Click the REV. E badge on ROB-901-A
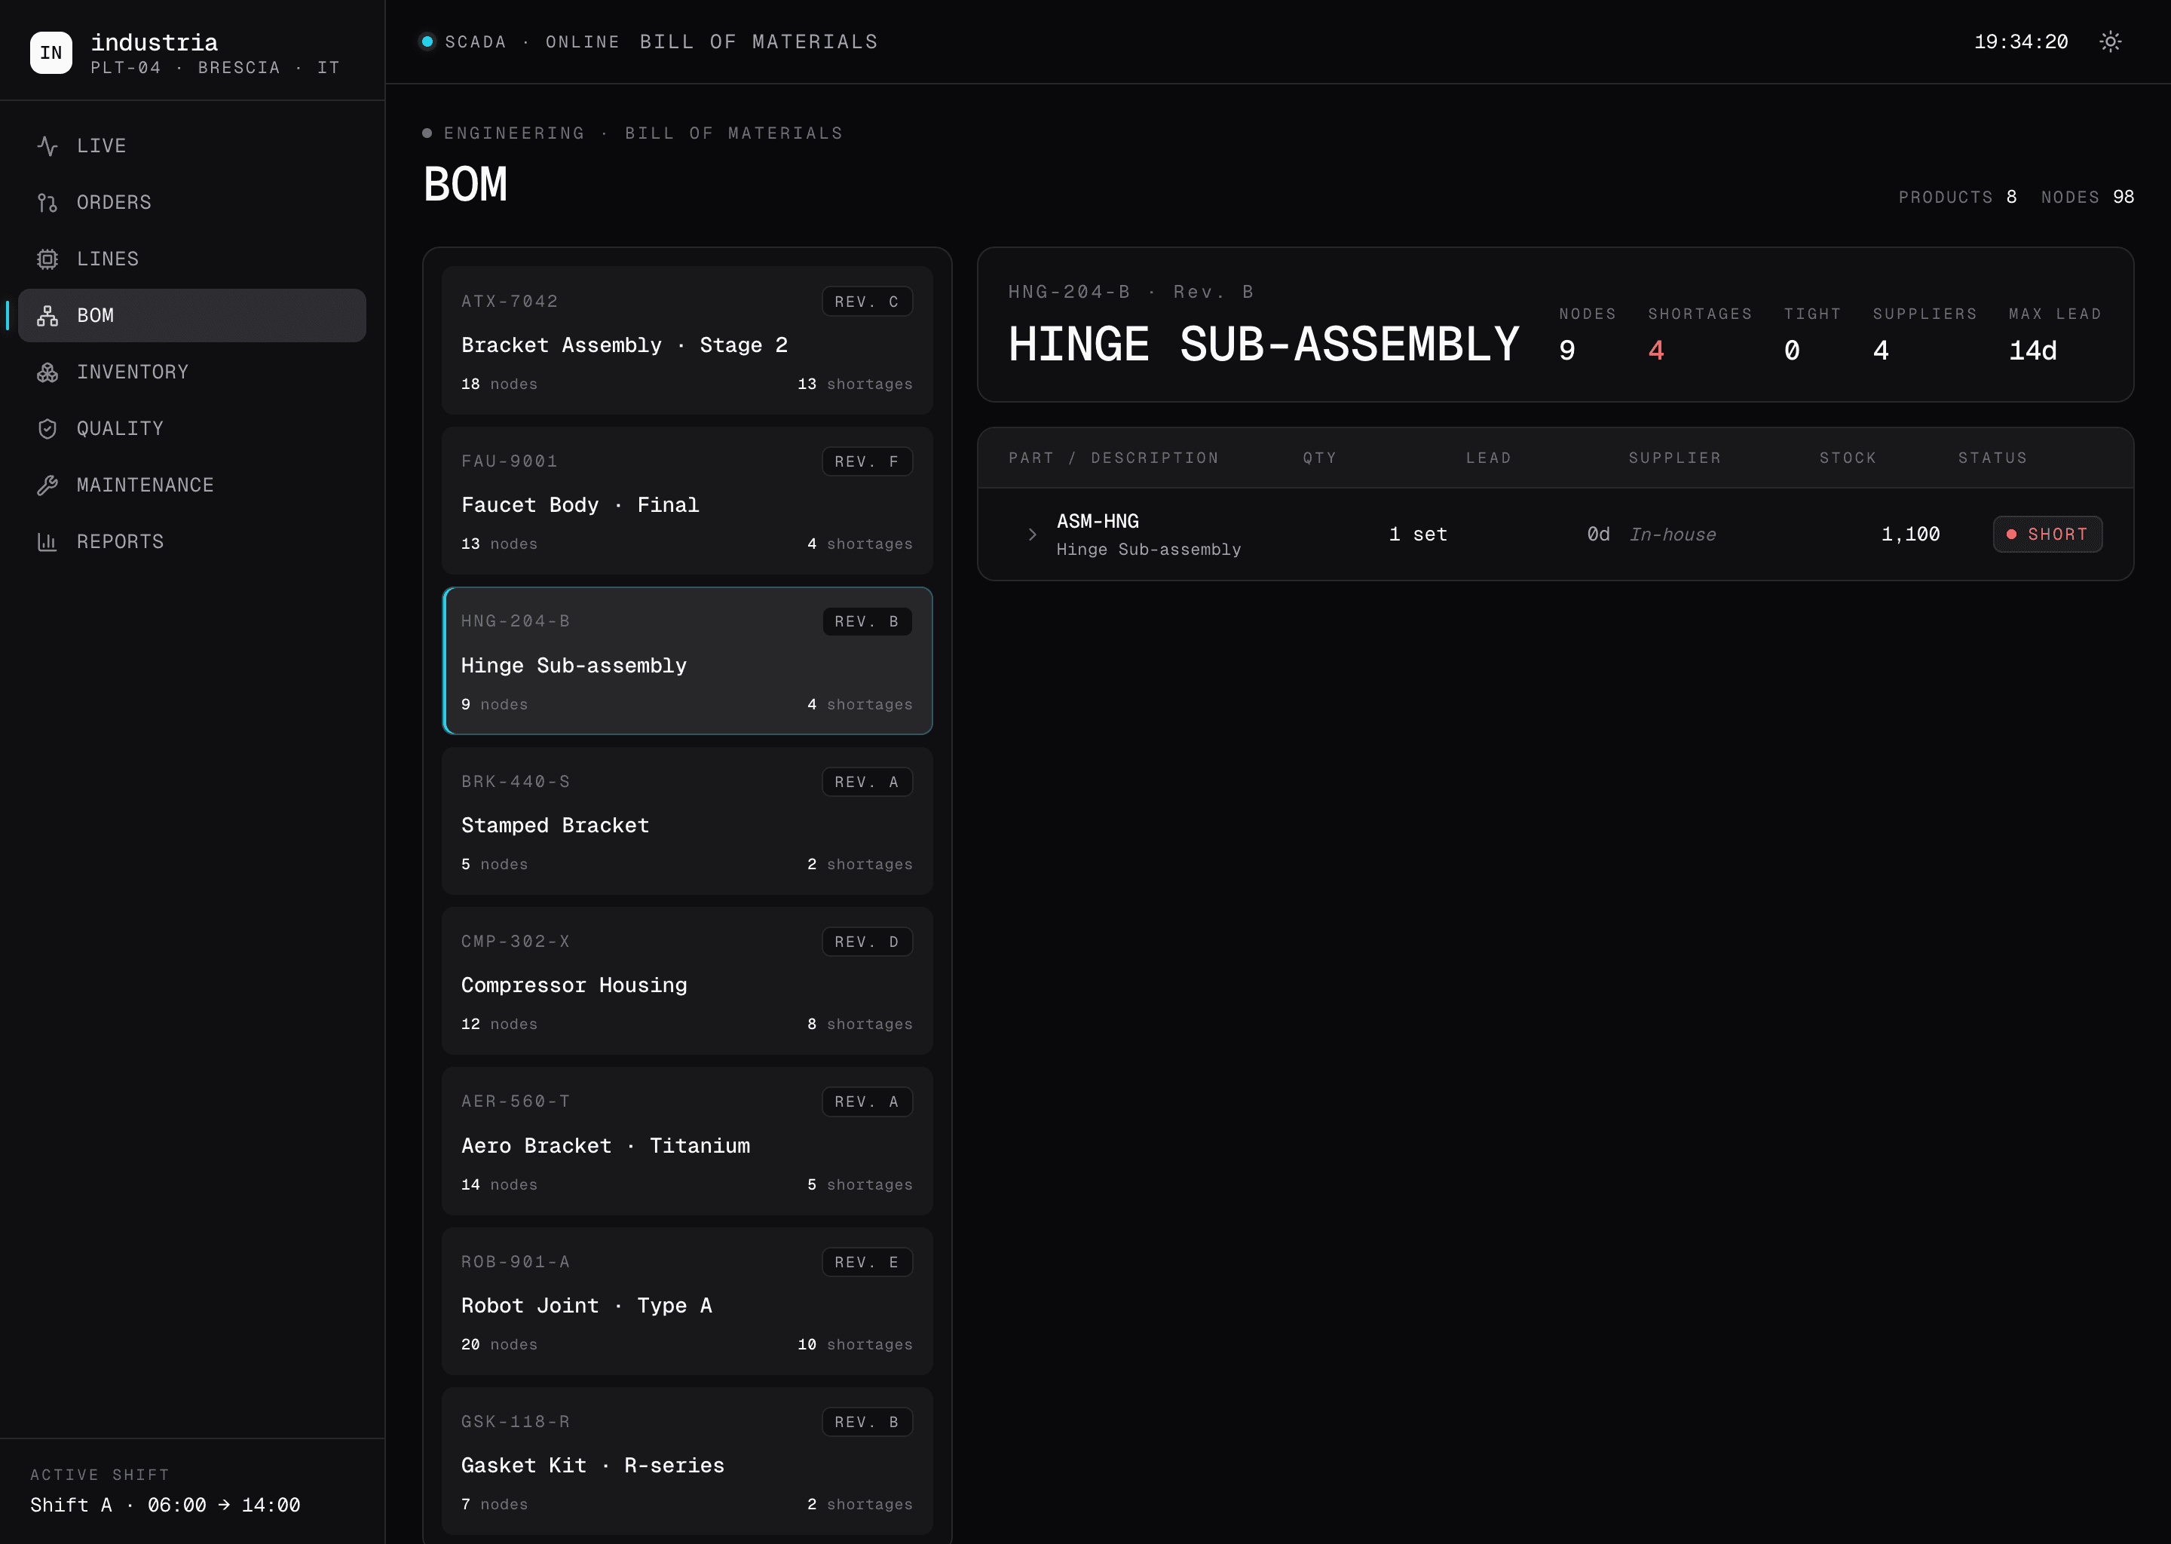 pos(867,1261)
